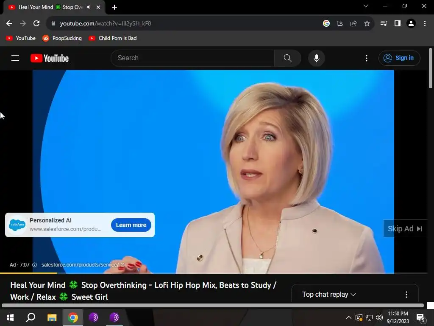Click Skip Ad on the video
This screenshot has width=434, height=326.
405,229
